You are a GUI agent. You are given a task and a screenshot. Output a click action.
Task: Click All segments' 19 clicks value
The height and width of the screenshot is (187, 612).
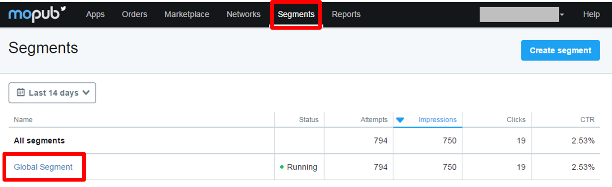[x=521, y=141]
